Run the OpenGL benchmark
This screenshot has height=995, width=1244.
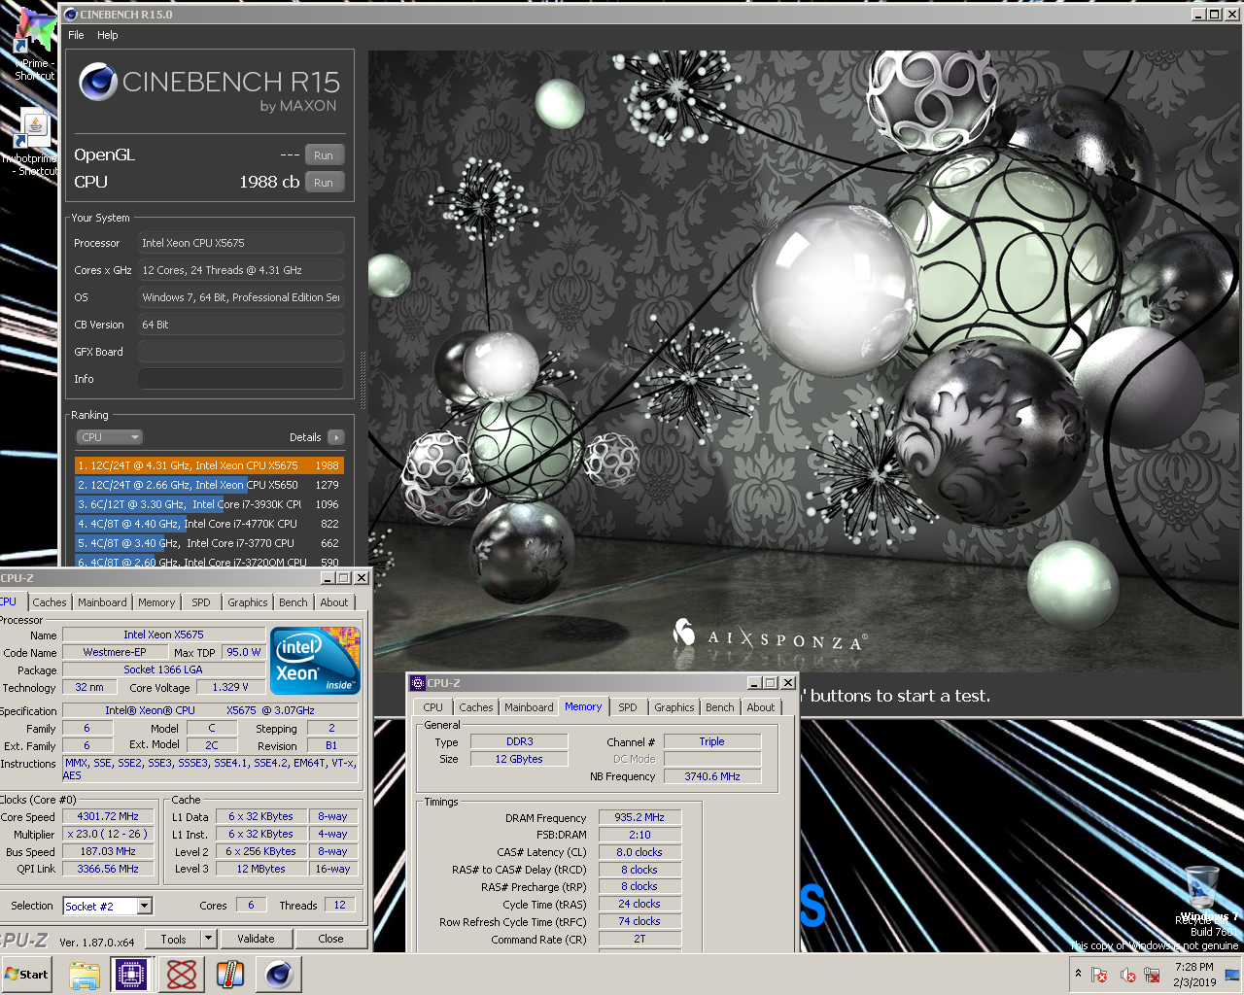tap(324, 155)
